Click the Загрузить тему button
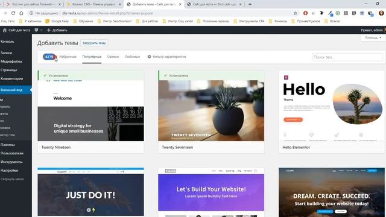The image size is (386, 217). click(x=94, y=43)
